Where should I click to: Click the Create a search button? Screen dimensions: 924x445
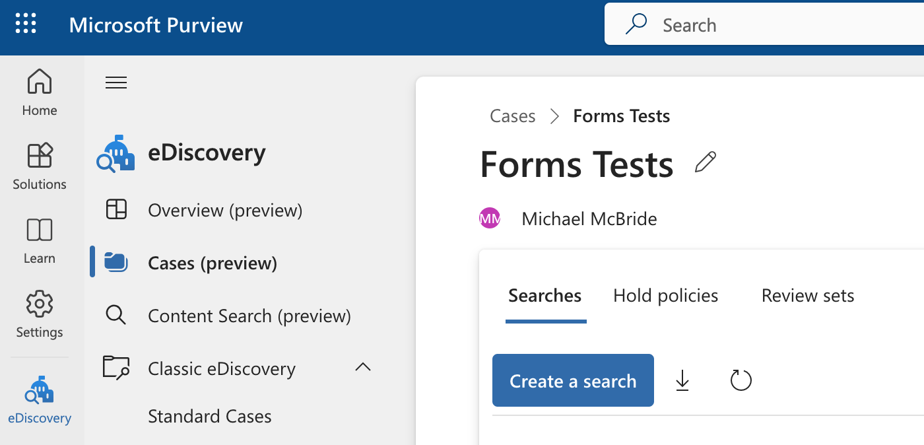pyautogui.click(x=573, y=380)
